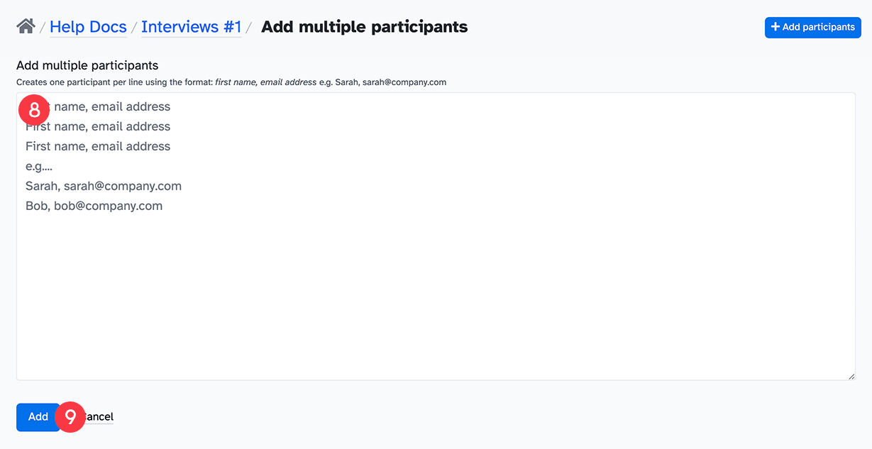
Task: Click the 'e.g....' placeholder line
Action: (39, 166)
